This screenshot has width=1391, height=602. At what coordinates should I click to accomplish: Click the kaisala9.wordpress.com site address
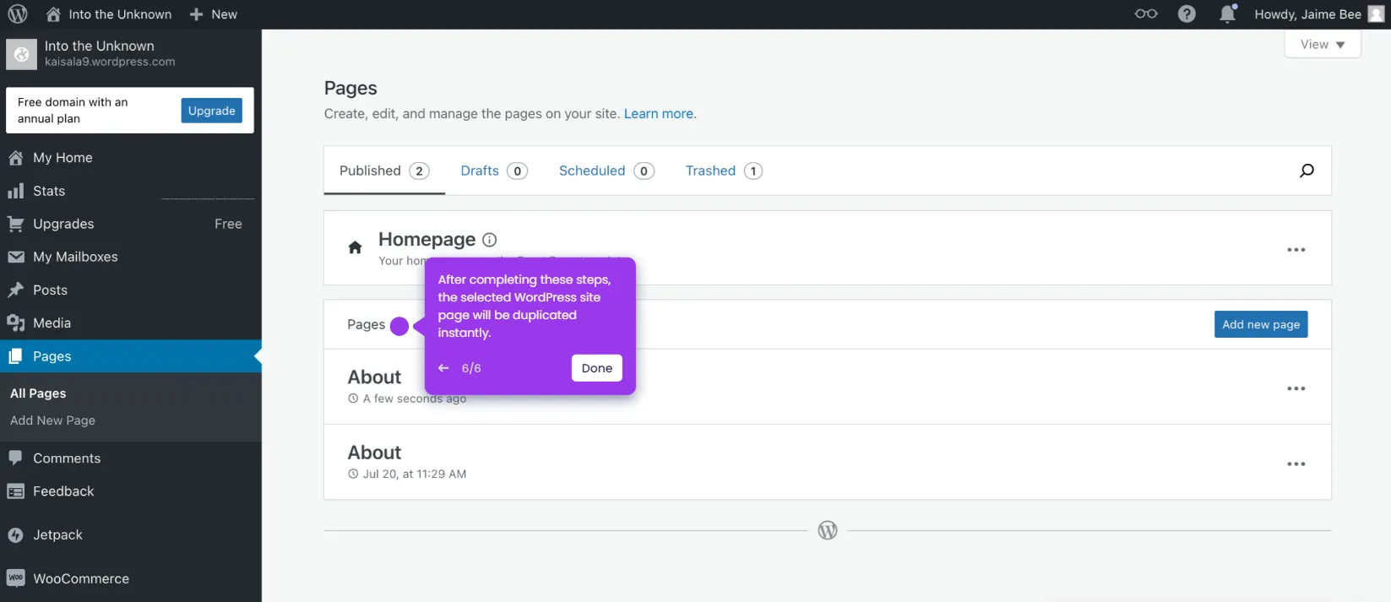coord(110,62)
